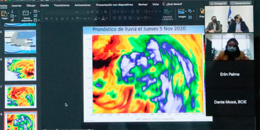Click the character spacing AV icon
The image size is (260, 130).
coord(77,18)
